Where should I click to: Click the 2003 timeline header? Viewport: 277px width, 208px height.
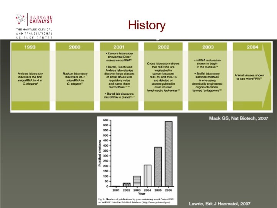(x=208, y=47)
